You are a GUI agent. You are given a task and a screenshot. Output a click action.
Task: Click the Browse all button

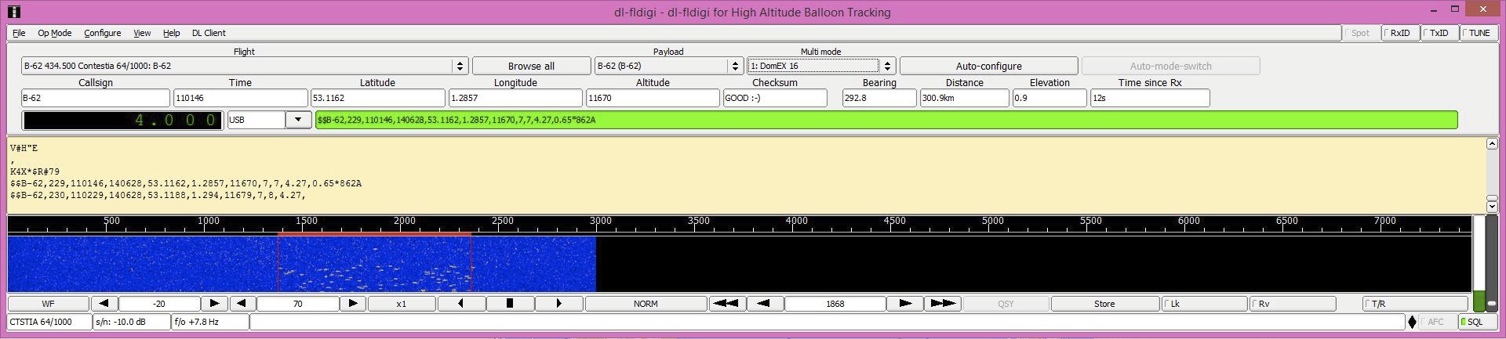(x=531, y=66)
